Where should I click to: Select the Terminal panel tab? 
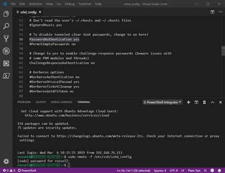(x=84, y=102)
